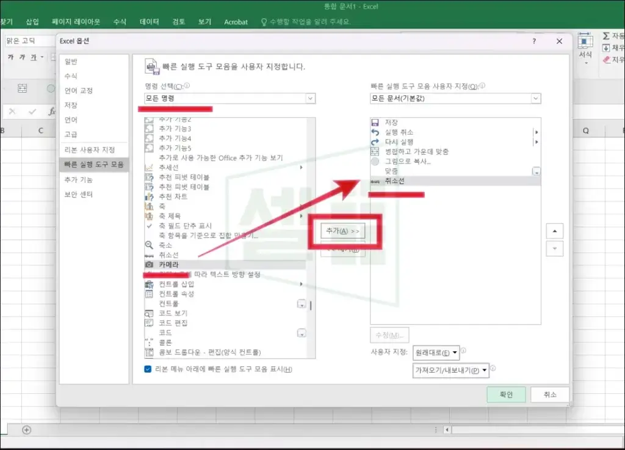Open the 데이터 ribbon tab

(150, 21)
